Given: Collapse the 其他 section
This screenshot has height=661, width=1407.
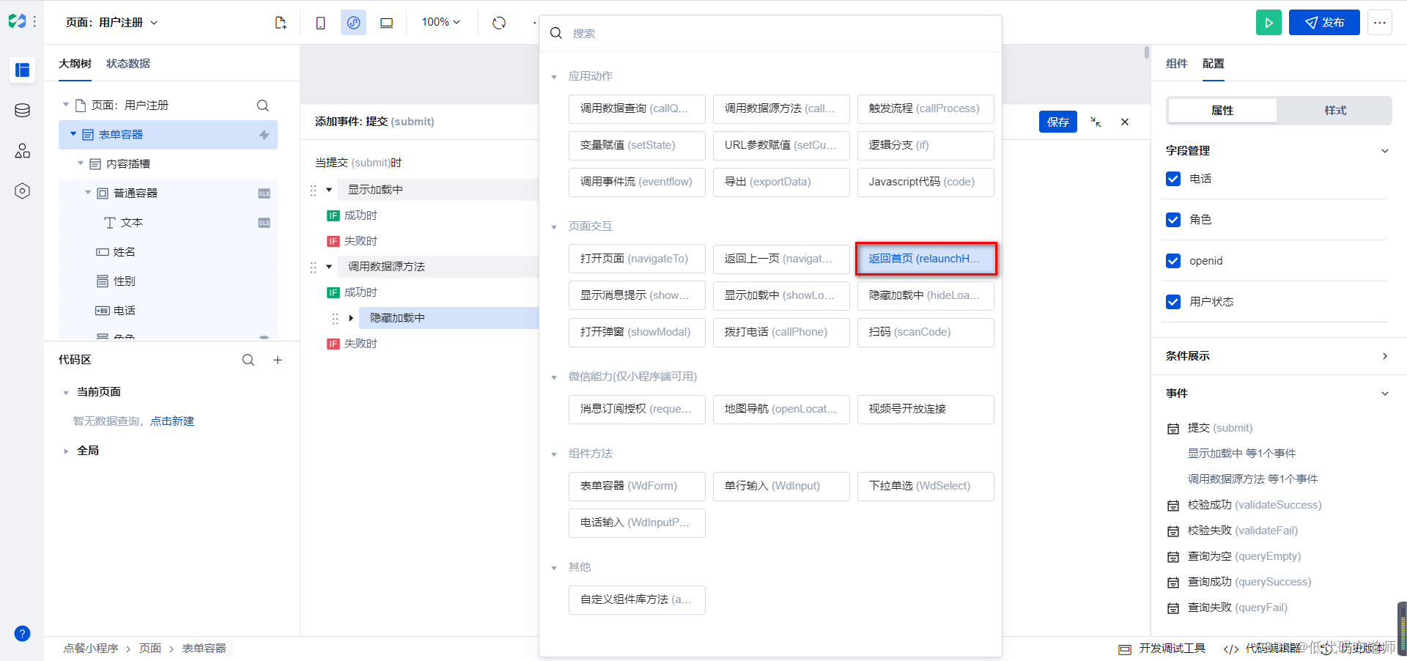Looking at the screenshot, I should 554,568.
